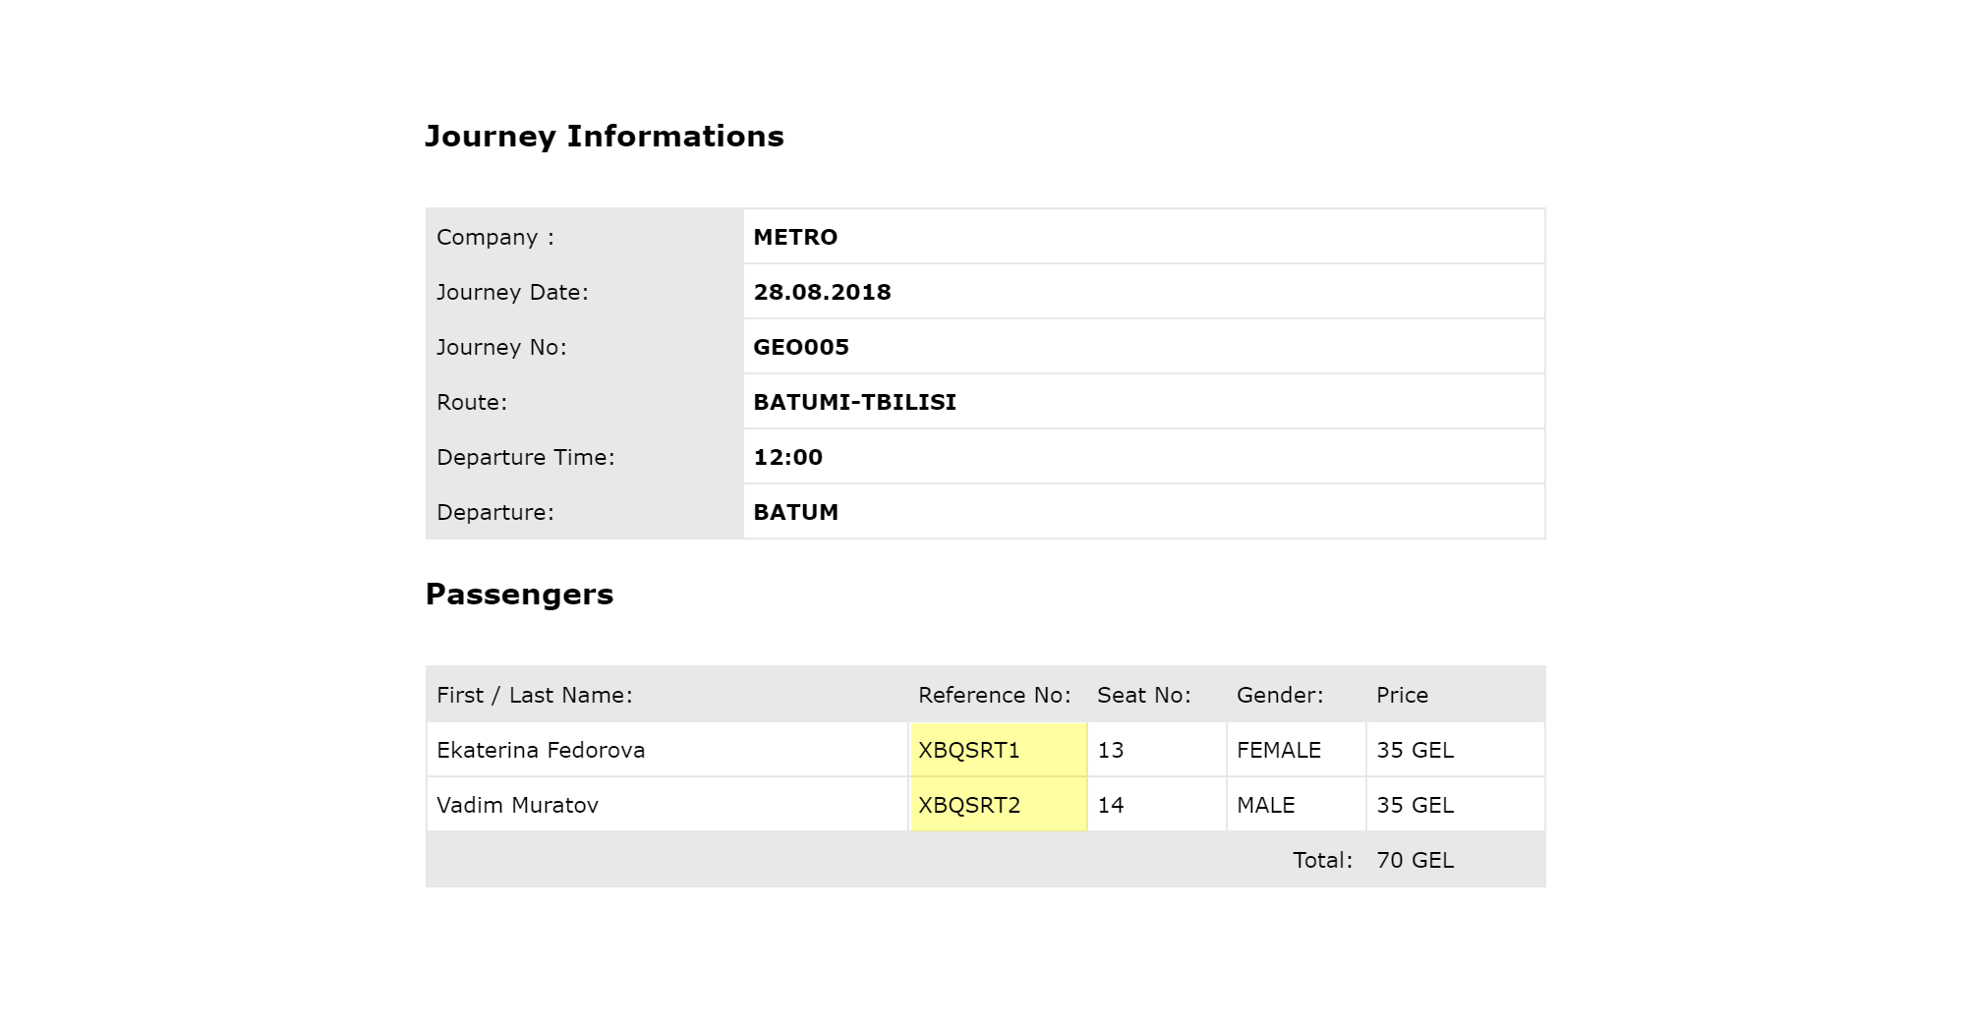This screenshot has width=1966, height=1024.
Task: Select the FEMALE gender cell
Action: [x=1296, y=750]
